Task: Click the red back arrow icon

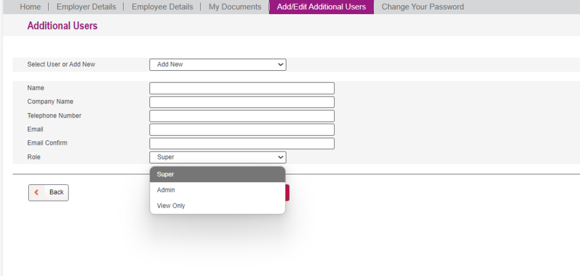Action: 37,192
